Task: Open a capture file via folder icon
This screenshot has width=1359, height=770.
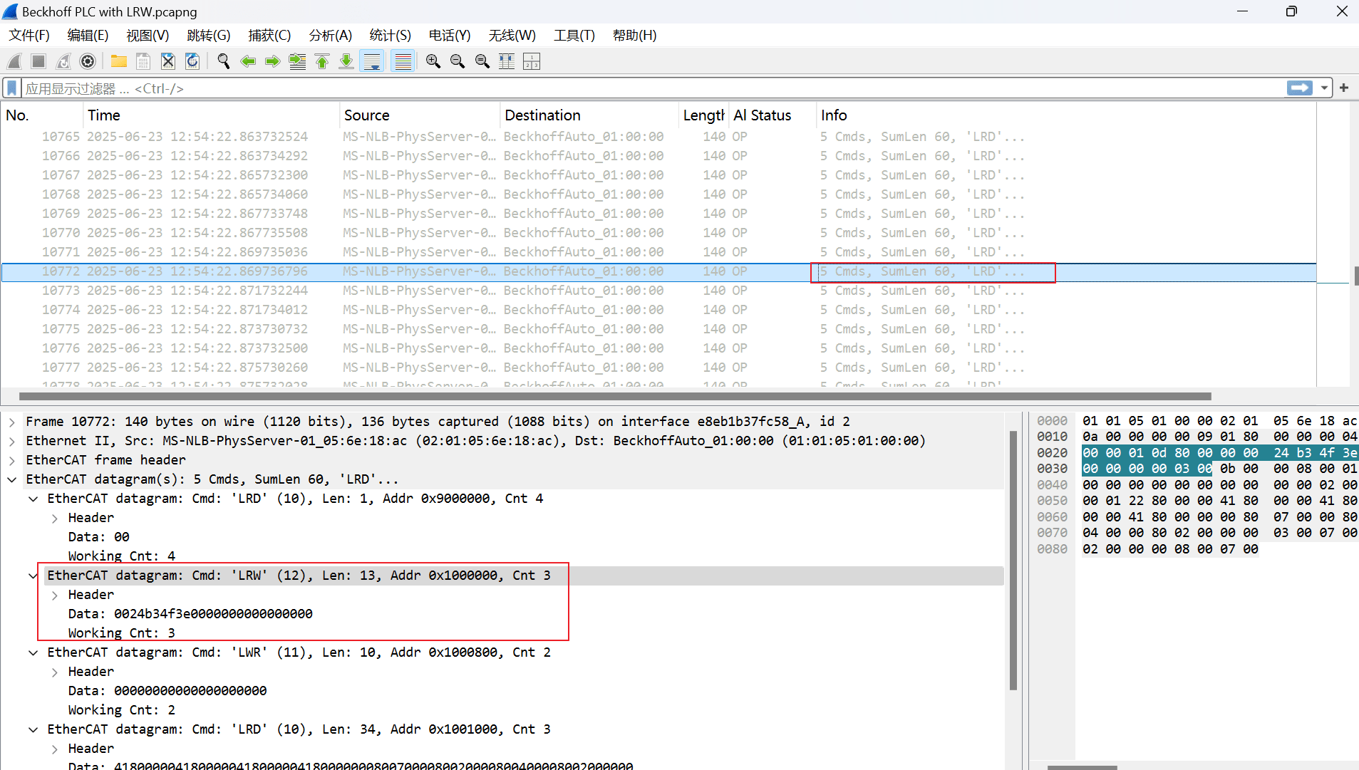Action: (x=119, y=62)
